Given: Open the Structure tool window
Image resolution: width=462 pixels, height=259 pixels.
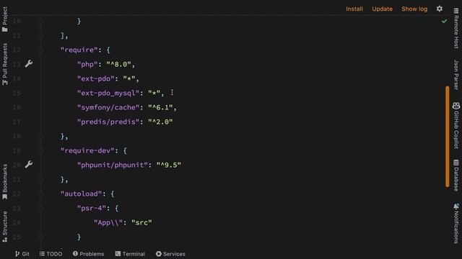Looking at the screenshot, I should pos(5,227).
